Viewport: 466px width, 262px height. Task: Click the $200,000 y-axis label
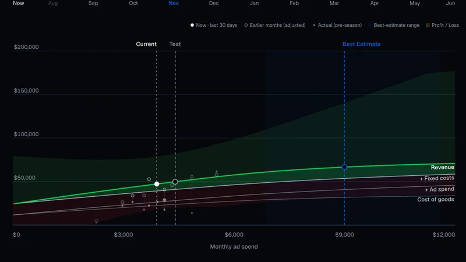(26, 47)
